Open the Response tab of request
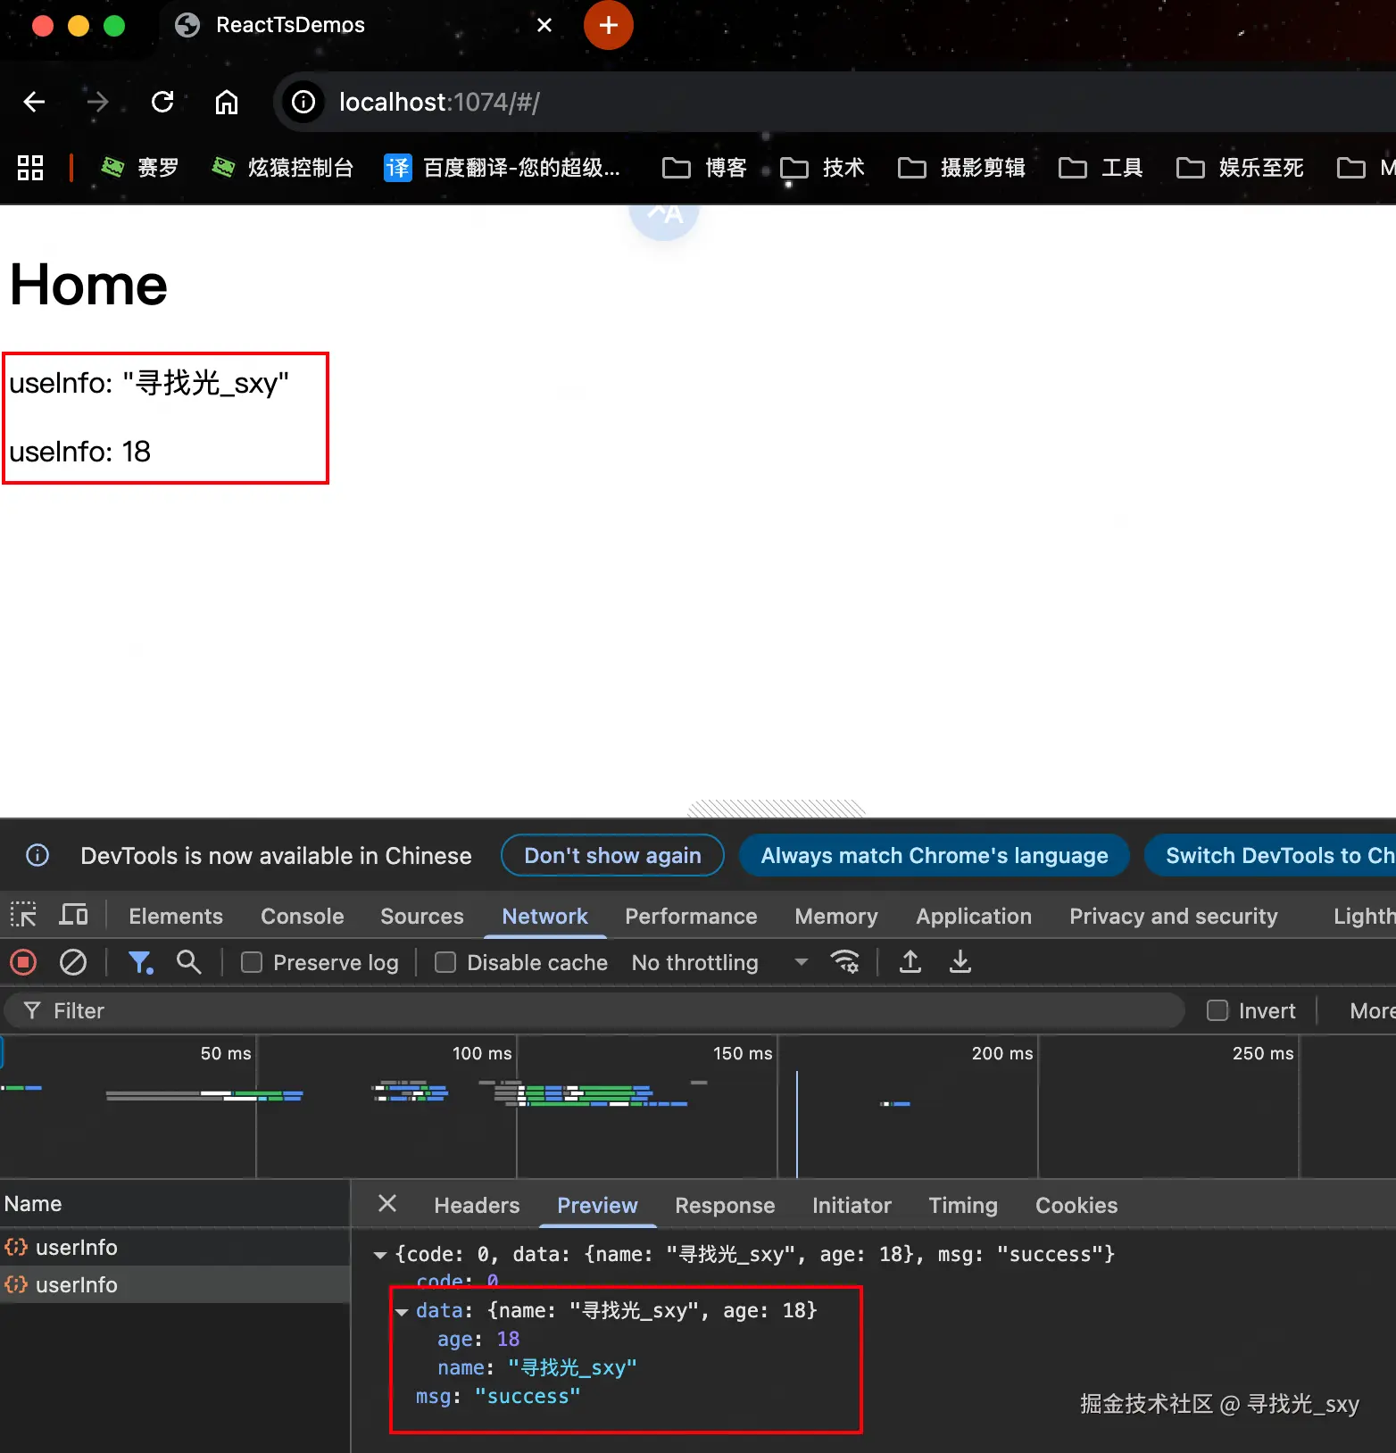 point(725,1205)
